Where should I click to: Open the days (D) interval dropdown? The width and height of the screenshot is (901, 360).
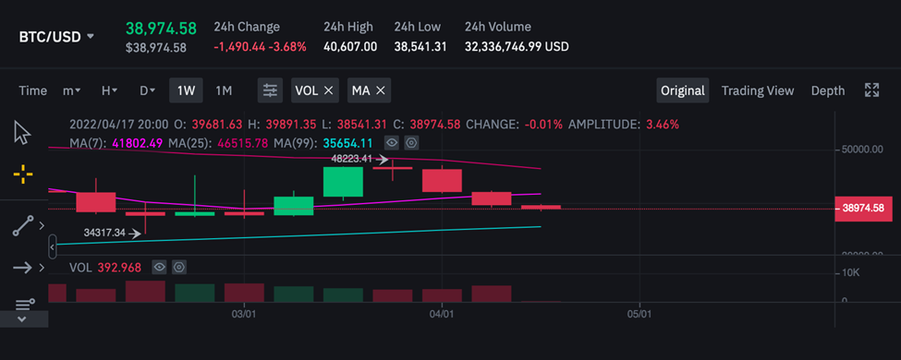pos(148,90)
